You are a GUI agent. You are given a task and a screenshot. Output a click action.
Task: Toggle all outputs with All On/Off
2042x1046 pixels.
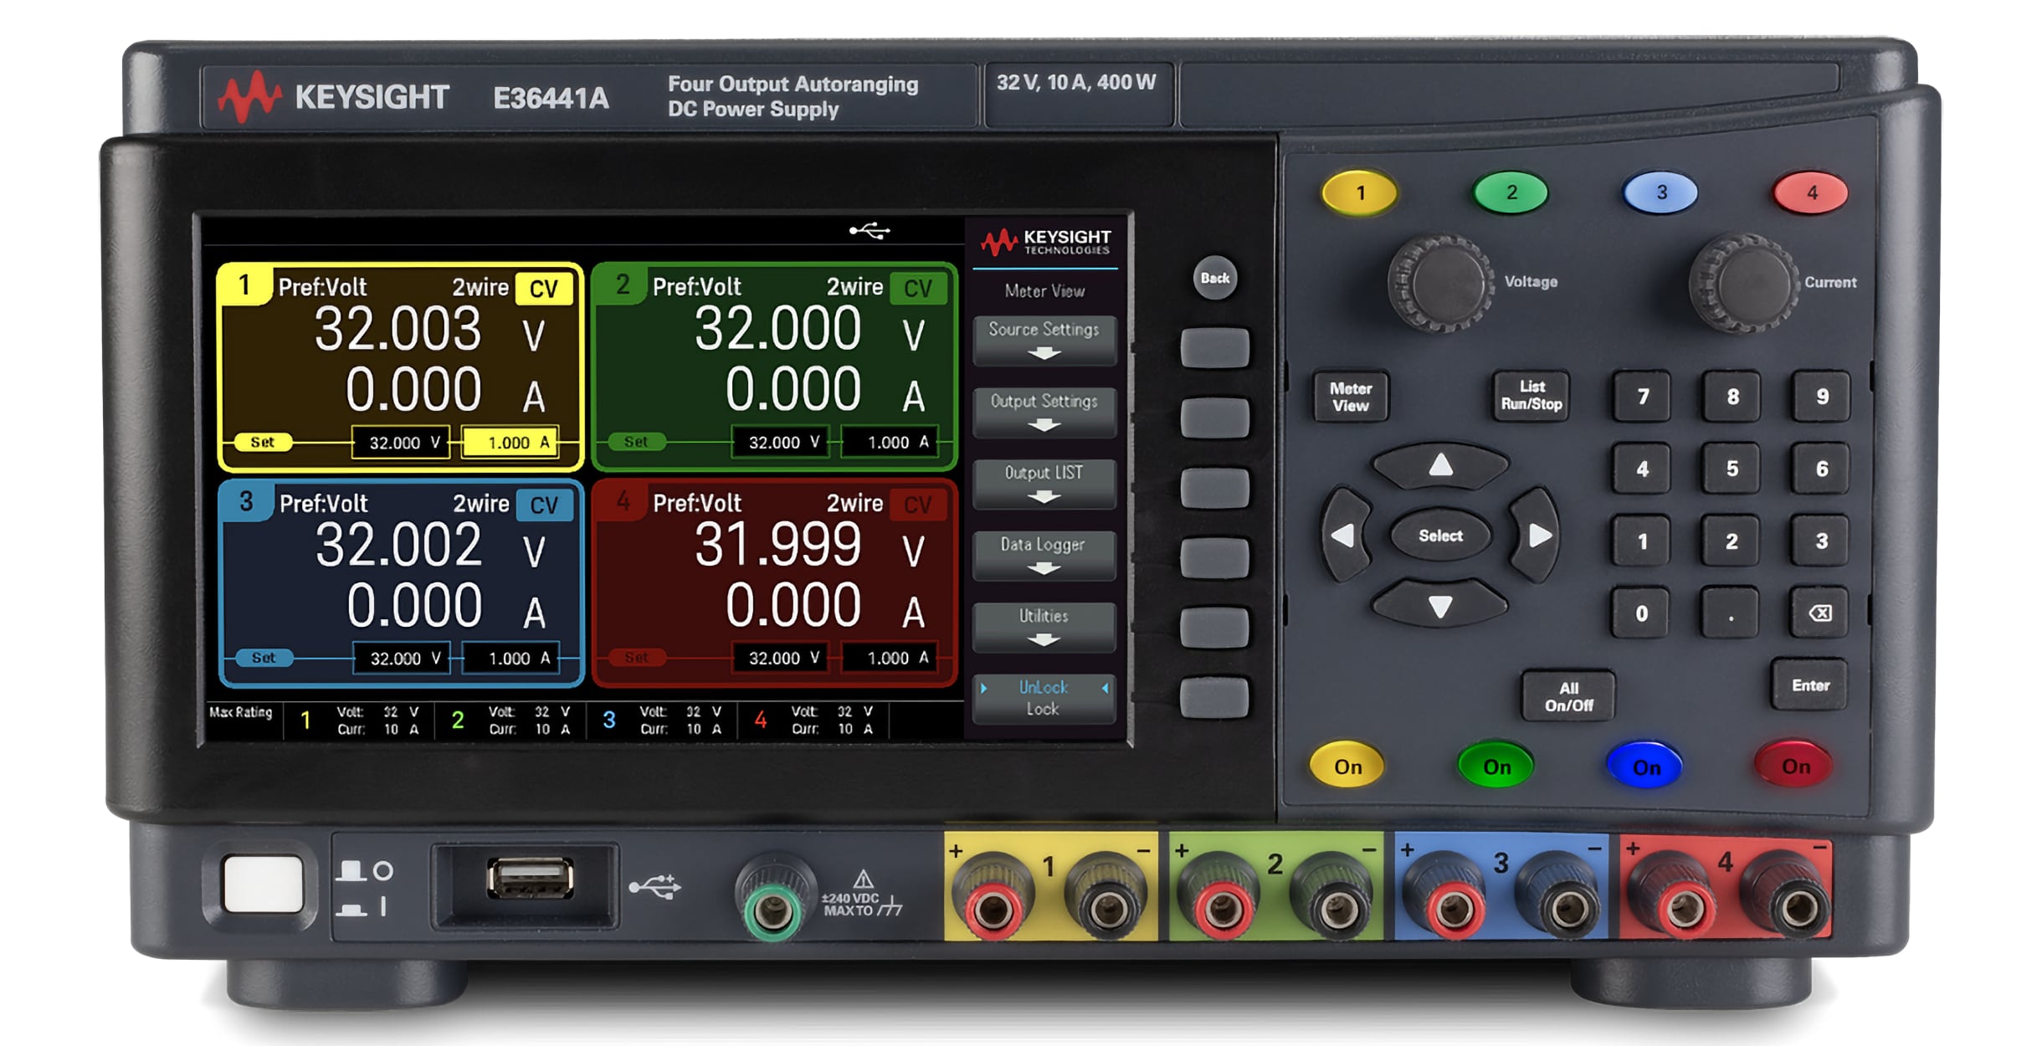pyautogui.click(x=1568, y=696)
